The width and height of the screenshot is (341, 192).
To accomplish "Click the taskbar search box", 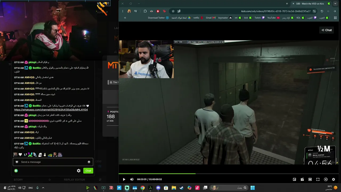I will pyautogui.click(x=229, y=188).
